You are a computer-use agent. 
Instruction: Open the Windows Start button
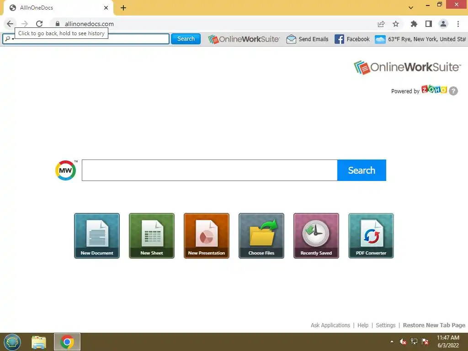[x=12, y=342]
